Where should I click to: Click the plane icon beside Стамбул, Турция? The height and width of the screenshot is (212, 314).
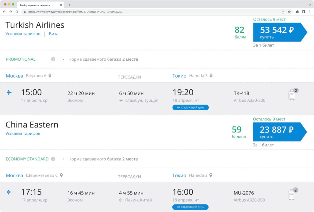[121, 100]
